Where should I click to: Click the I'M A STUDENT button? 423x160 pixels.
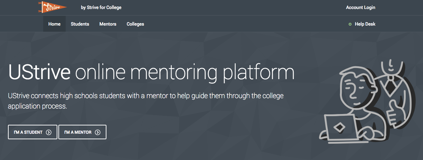(x=32, y=132)
